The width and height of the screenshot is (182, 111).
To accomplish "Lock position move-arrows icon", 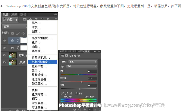I will coord(23,33).
